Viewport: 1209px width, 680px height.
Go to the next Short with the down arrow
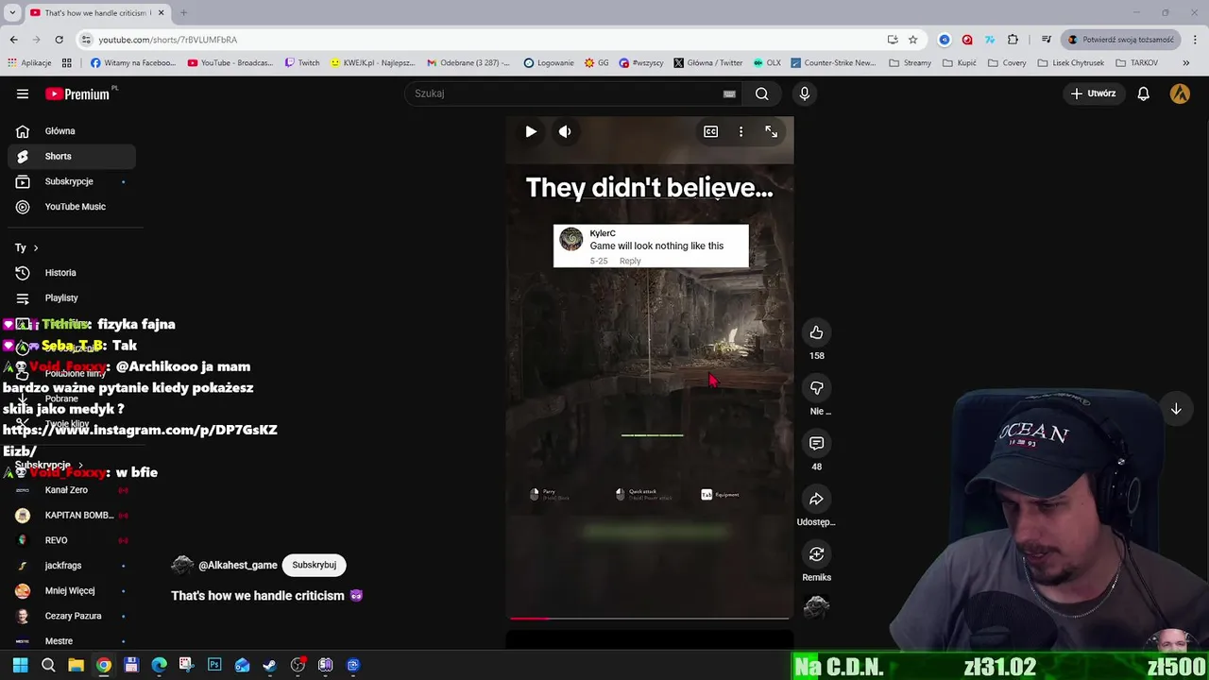(1176, 409)
